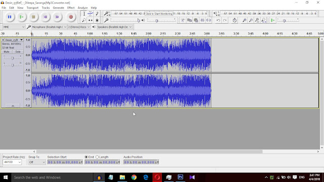324x182 pixels.
Task: Stop playback with the Stop button
Action: [x=33, y=17]
